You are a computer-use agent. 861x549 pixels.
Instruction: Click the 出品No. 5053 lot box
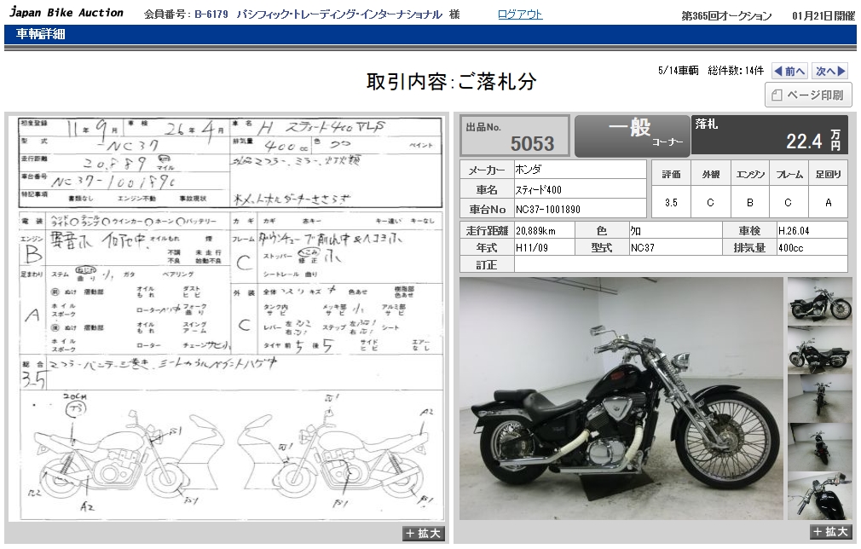[515, 136]
